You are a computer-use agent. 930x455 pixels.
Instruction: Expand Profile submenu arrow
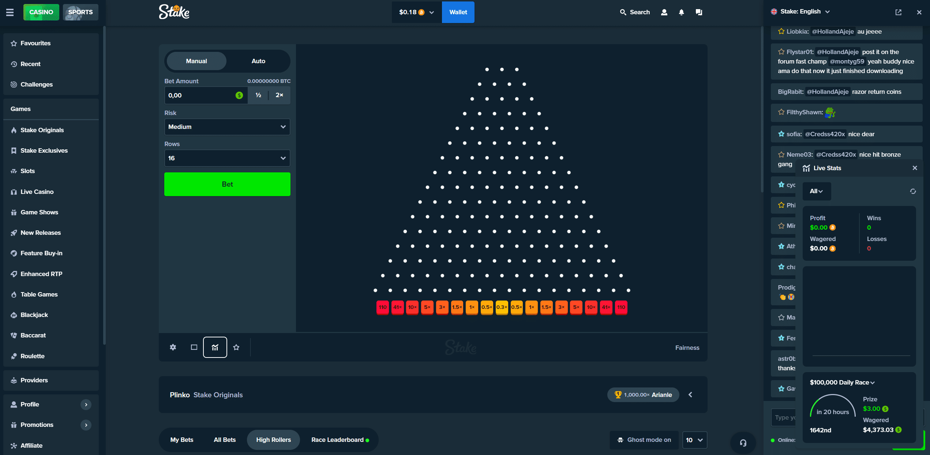(x=86, y=404)
